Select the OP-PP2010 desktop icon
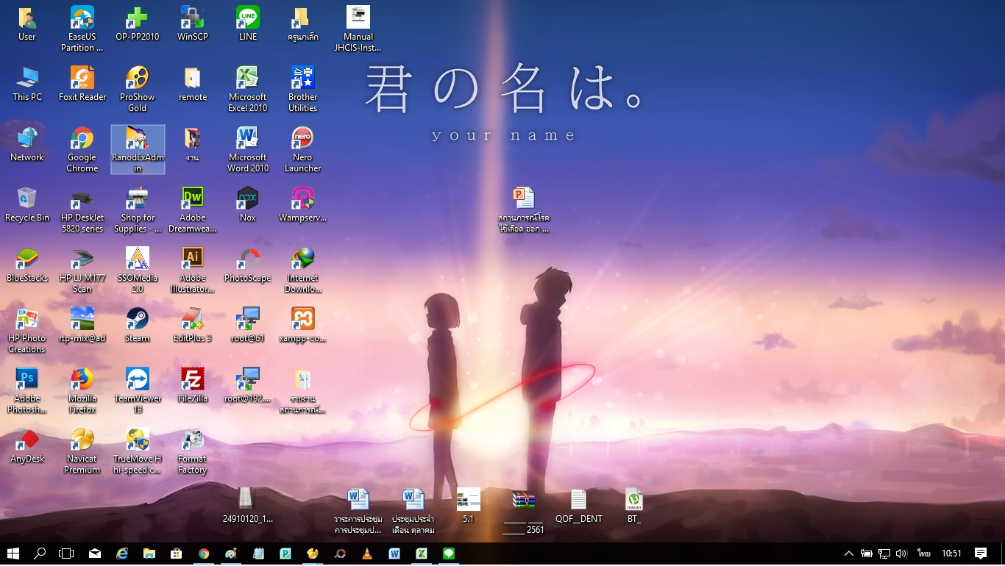 [138, 24]
